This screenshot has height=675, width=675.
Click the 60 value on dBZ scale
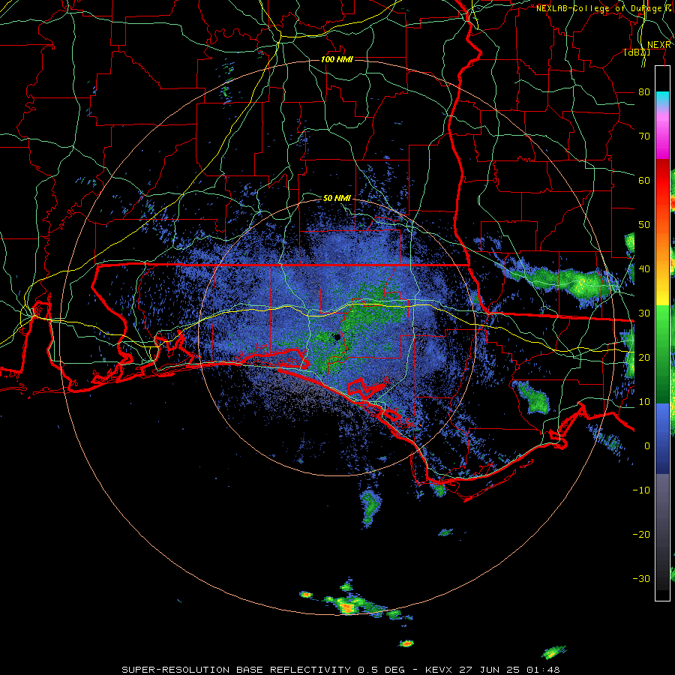[x=644, y=180]
